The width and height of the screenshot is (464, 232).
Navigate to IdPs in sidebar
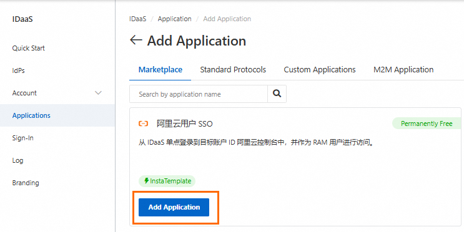pyautogui.click(x=18, y=70)
